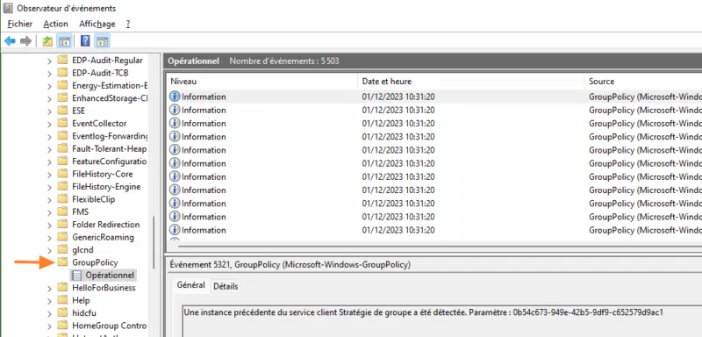
Task: Expand the HelloForBusiness node
Action: [x=50, y=288]
